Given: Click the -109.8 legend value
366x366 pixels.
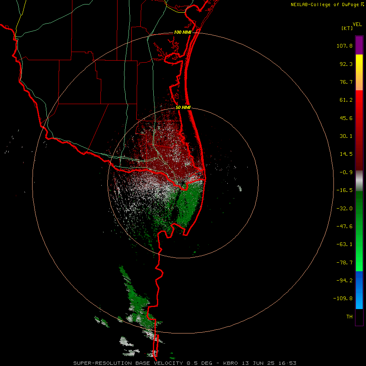Looking at the screenshot, I should pos(343,298).
